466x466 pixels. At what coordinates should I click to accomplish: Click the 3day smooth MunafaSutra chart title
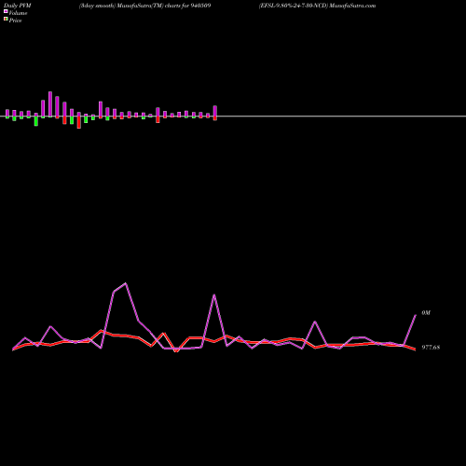(x=144, y=6)
